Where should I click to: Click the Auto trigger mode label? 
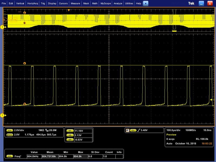[169, 143]
